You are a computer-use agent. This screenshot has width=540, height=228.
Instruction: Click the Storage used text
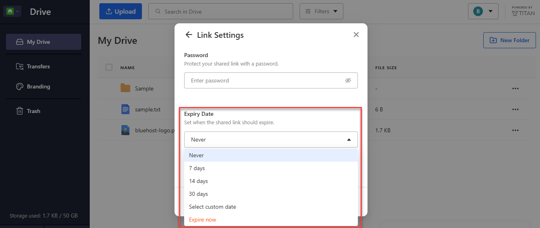coord(43,216)
